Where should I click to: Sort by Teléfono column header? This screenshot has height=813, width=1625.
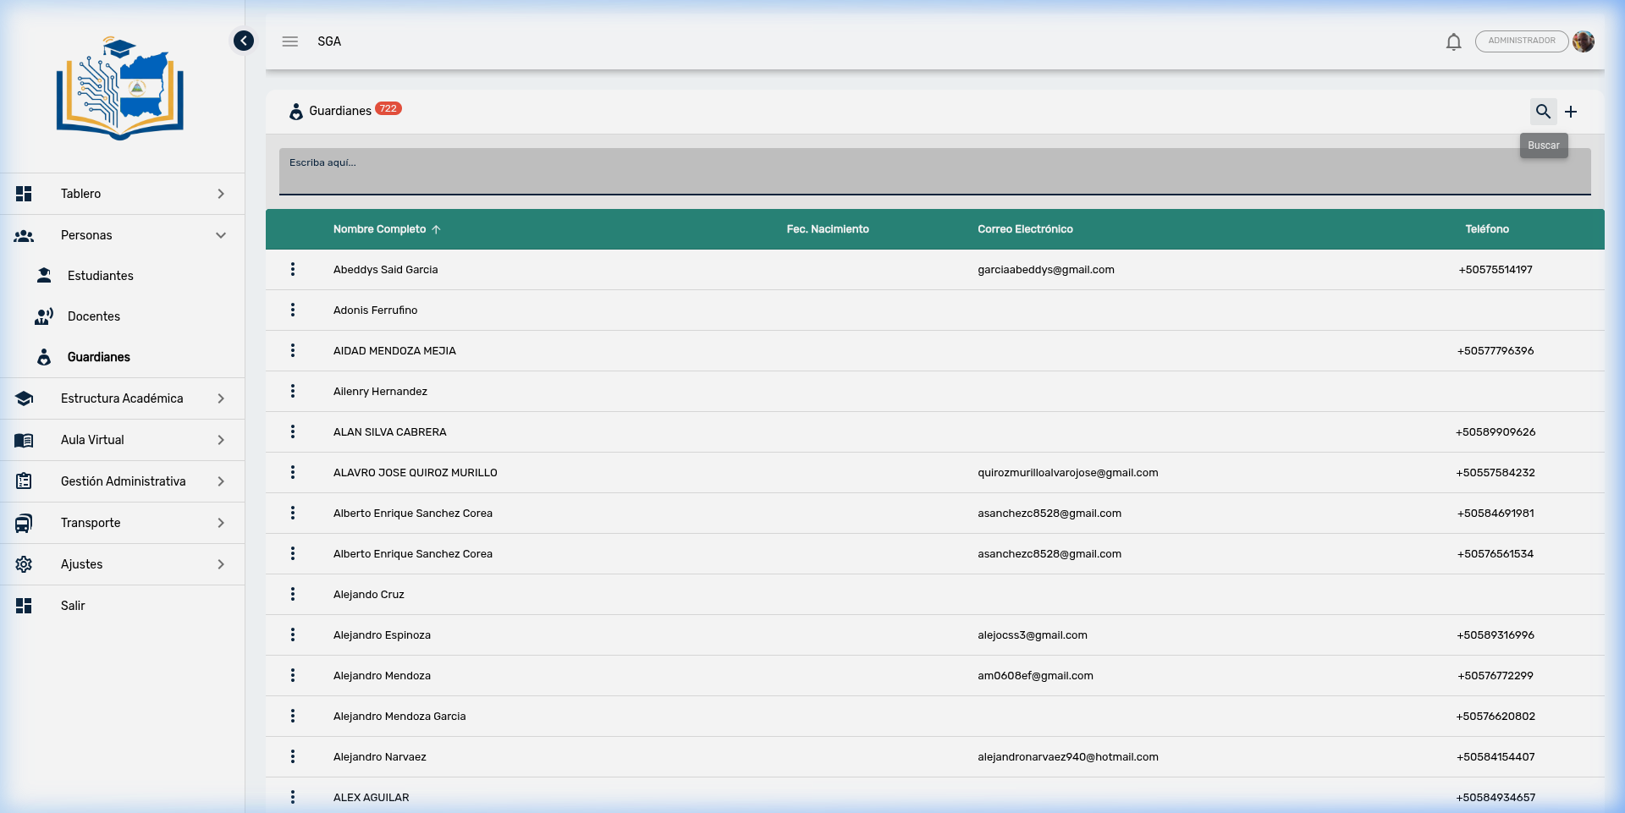pos(1487,229)
